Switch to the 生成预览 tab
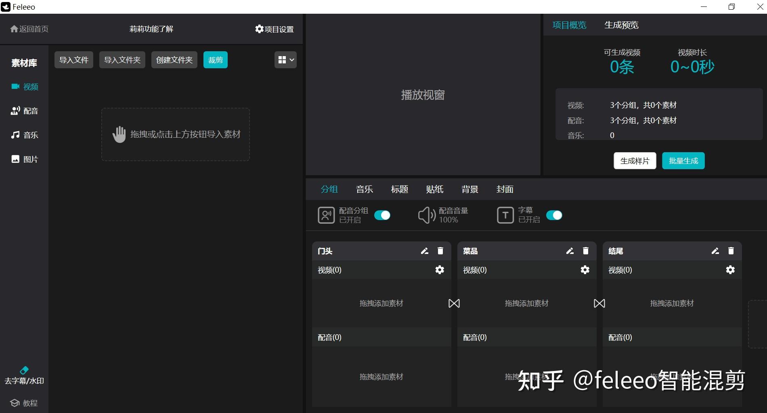 (x=621, y=25)
